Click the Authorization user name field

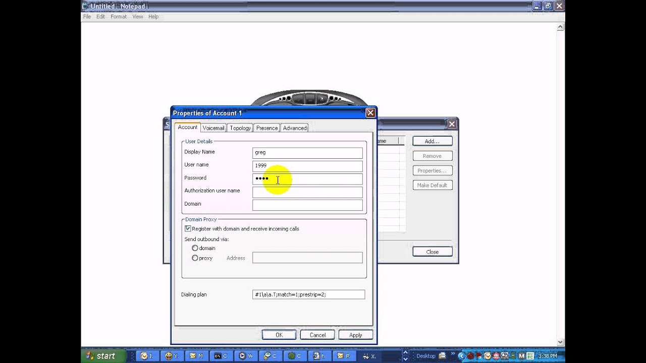point(307,192)
